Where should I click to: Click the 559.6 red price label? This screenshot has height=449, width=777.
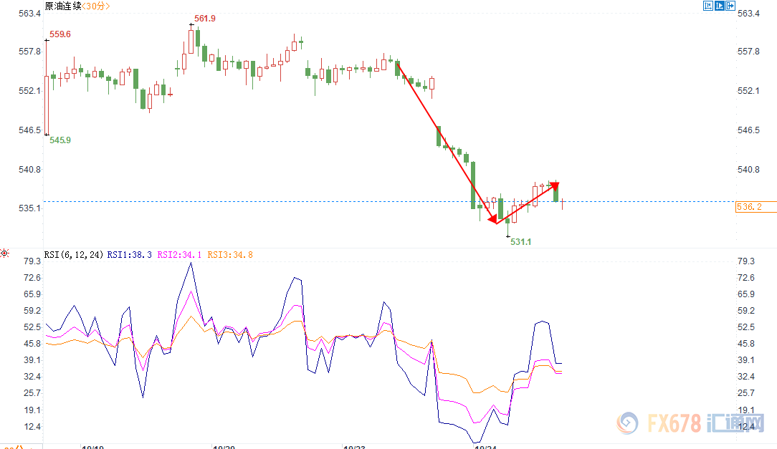[60, 34]
